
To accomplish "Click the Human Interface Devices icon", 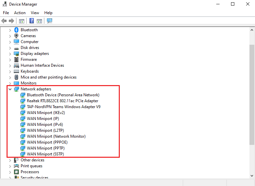I will click(16, 66).
